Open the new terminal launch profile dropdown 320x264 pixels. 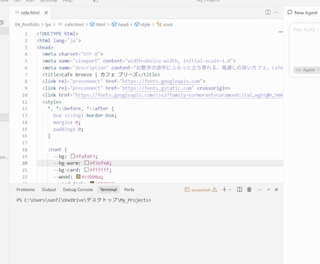[x=230, y=190]
